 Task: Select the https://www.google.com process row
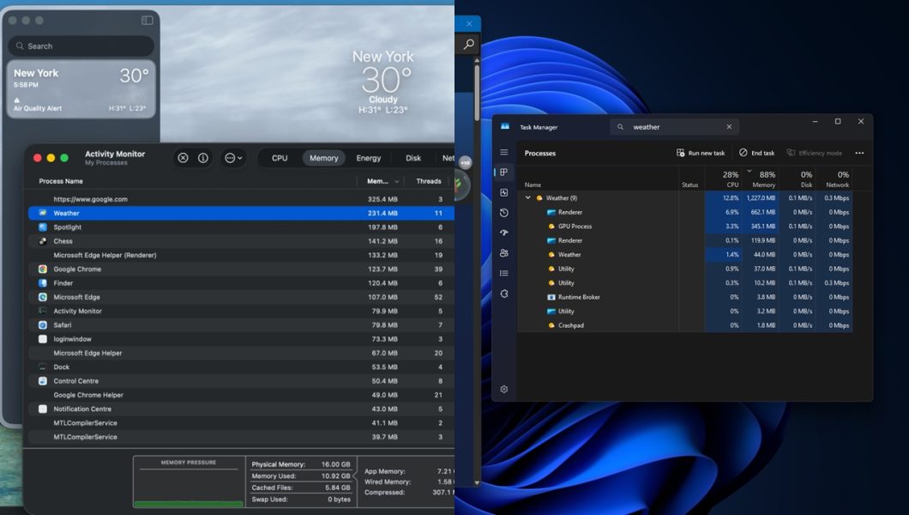pyautogui.click(x=241, y=199)
